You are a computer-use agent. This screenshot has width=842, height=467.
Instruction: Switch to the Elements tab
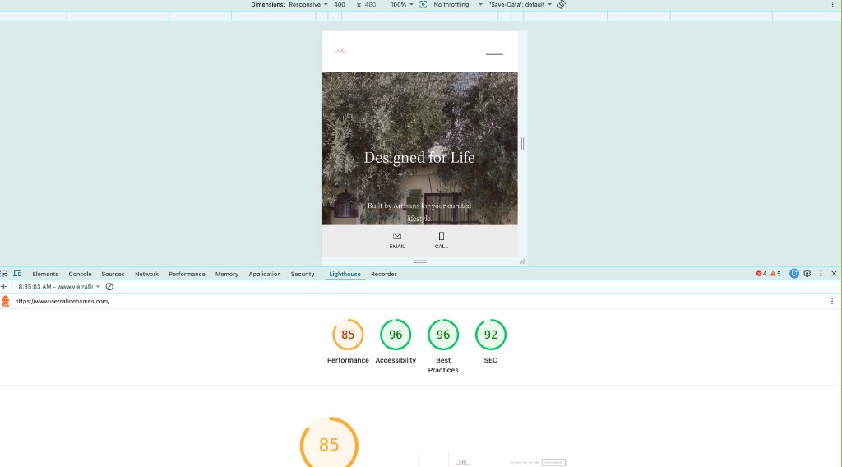(45, 274)
